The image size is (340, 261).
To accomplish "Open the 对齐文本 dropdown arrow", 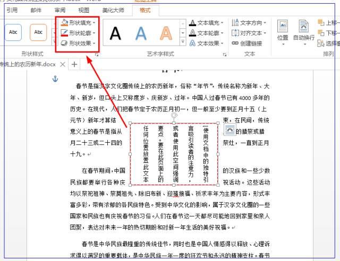I will [x=265, y=33].
